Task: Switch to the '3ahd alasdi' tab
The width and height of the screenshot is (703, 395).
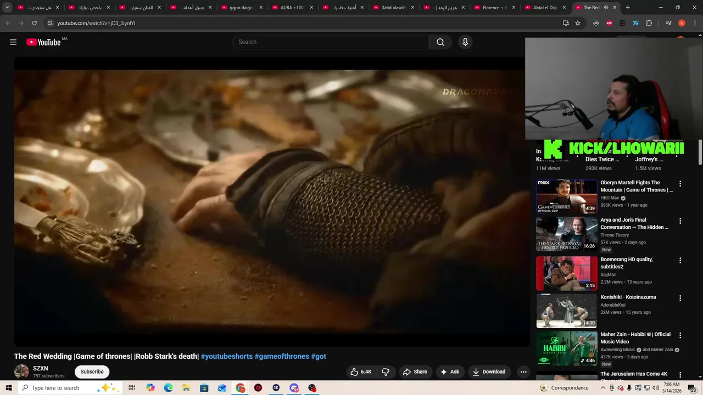Action: pos(393,8)
